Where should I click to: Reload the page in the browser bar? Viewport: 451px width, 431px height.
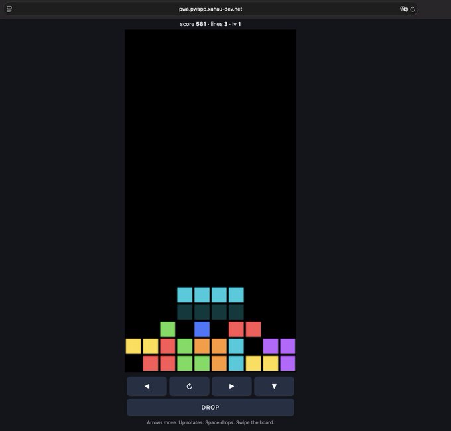click(x=413, y=9)
